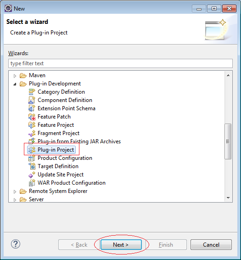Click the Extension Point Schema icon
The height and width of the screenshot is (260, 241).
pos(32,108)
